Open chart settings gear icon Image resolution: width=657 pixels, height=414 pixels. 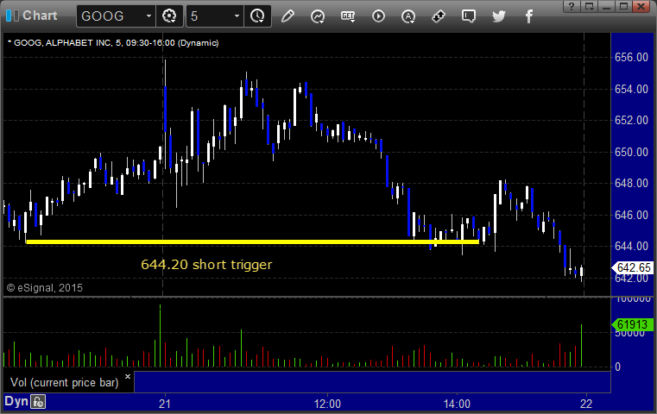click(x=169, y=16)
